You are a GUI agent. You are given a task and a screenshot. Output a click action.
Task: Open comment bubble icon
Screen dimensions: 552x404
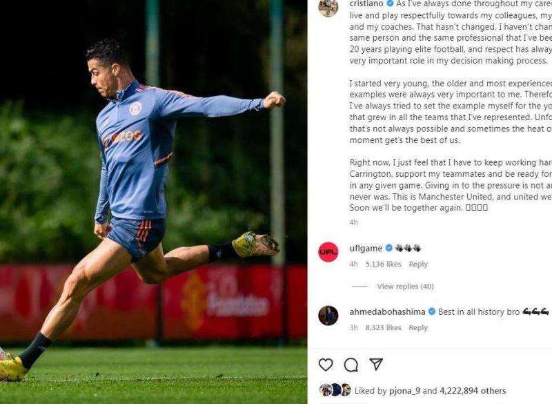click(x=351, y=365)
